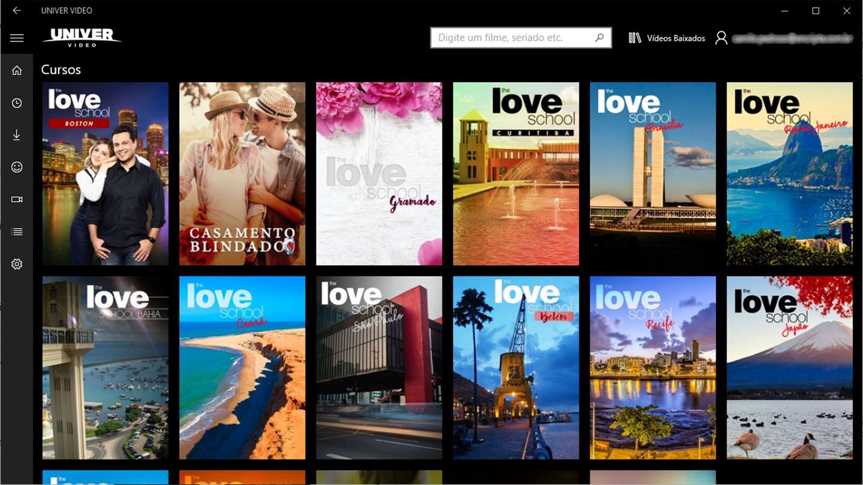Click the Univer Video logo
Screen dimensions: 863x485
[82, 37]
